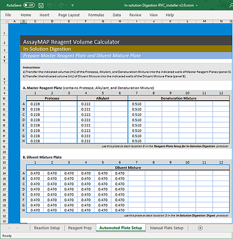Image resolution: width=233 pixels, height=239 pixels.
Task: Click Prepare Master Reagent Plate heading
Action: coord(82,55)
